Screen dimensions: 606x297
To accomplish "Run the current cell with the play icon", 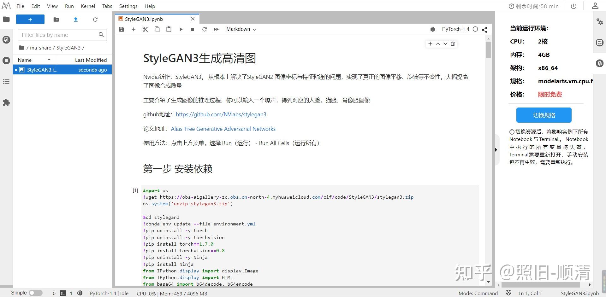I will 181,29.
